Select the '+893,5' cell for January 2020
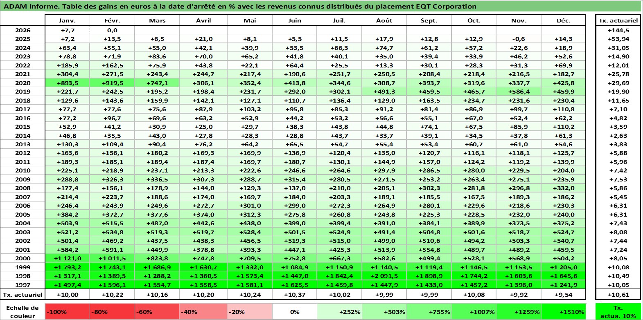The width and height of the screenshot is (643, 320). coord(67,83)
